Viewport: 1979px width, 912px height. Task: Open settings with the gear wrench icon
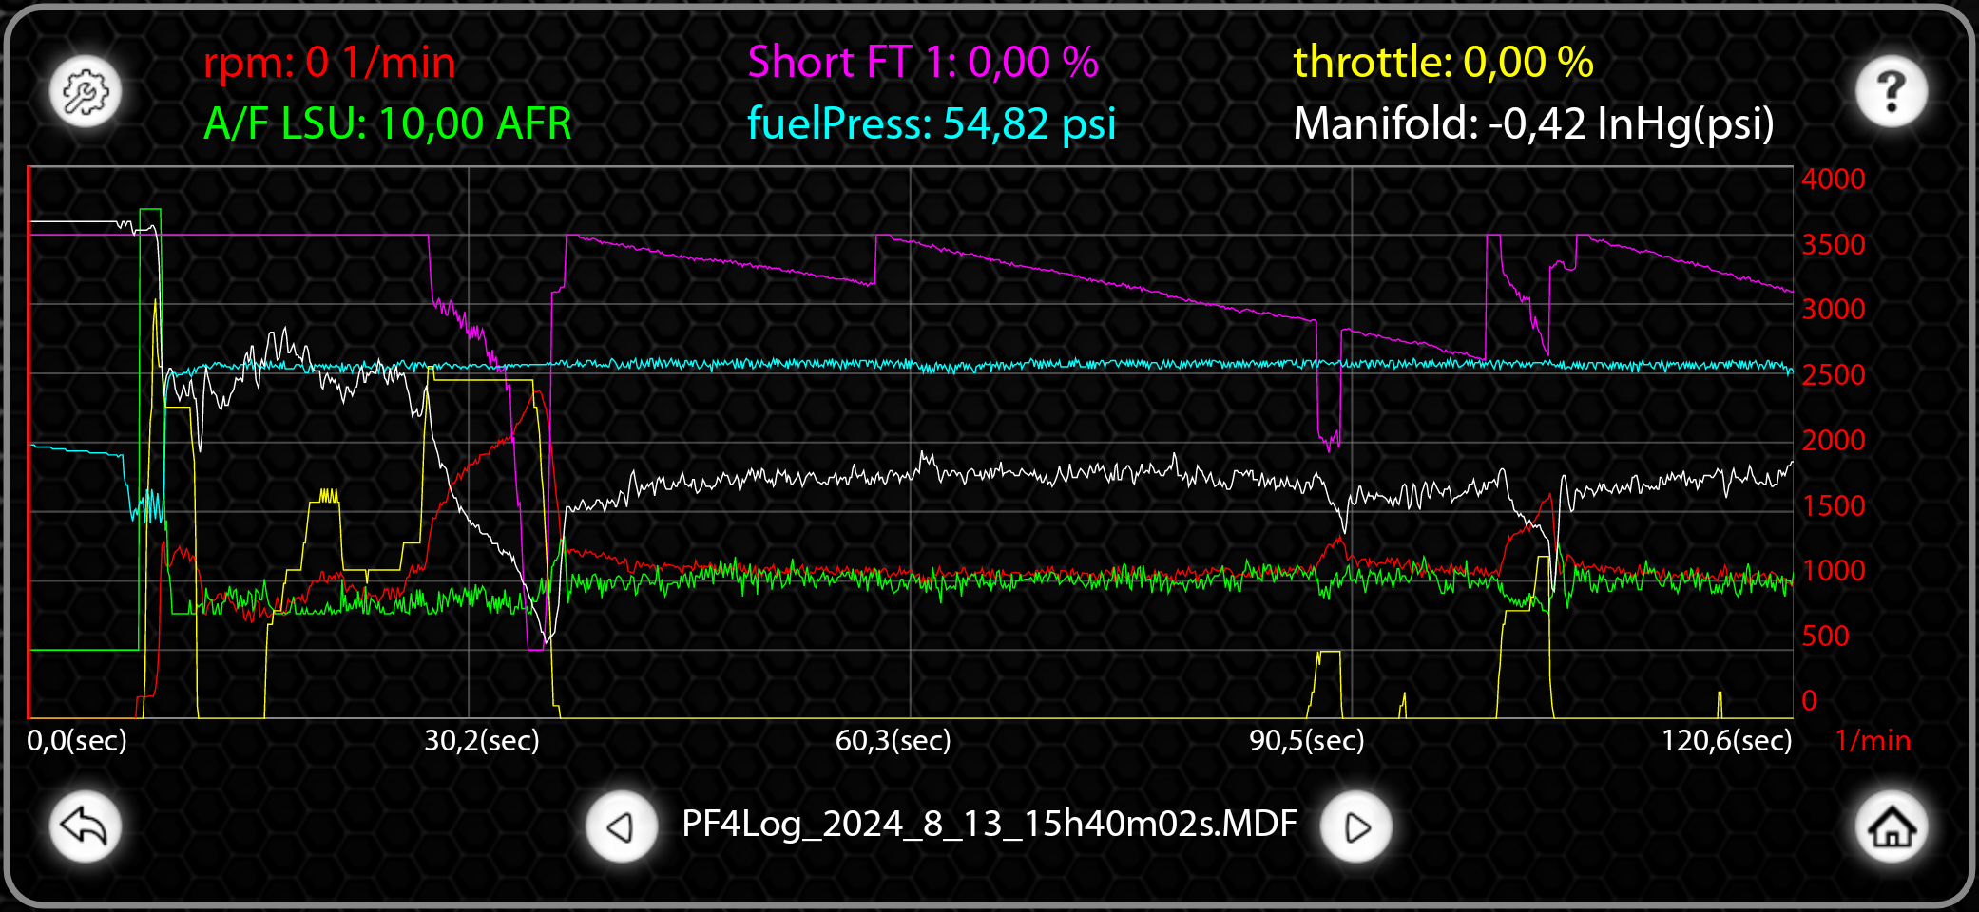click(86, 92)
